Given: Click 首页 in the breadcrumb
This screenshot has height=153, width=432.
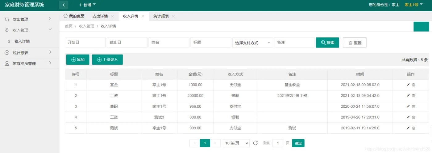Looking at the screenshot, I should coord(69,26).
